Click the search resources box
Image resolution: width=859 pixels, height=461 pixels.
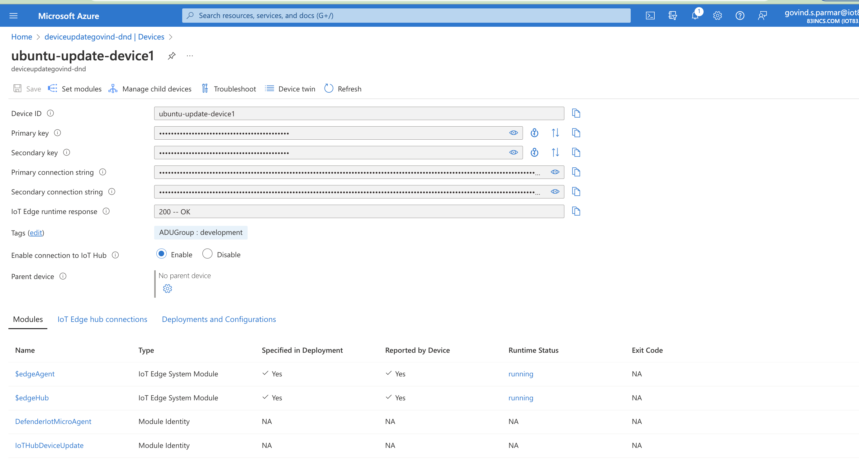(x=406, y=15)
